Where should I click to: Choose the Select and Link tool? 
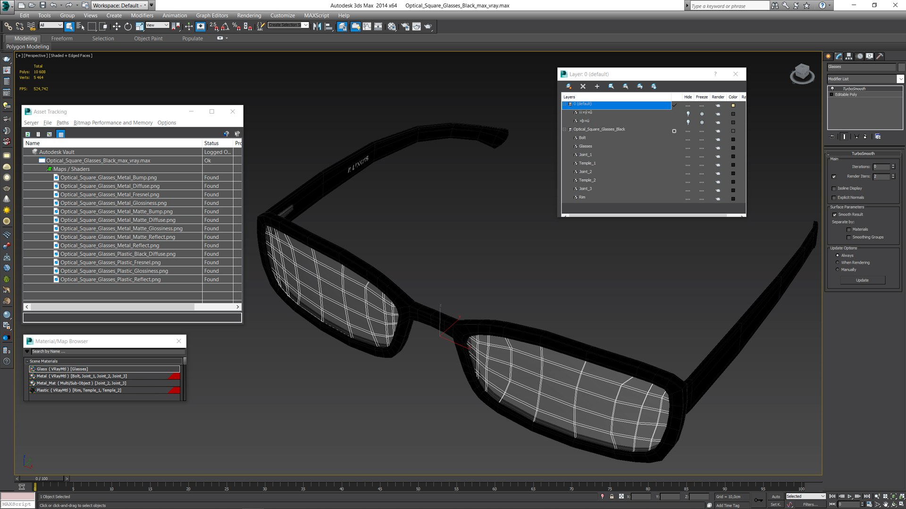[8, 27]
